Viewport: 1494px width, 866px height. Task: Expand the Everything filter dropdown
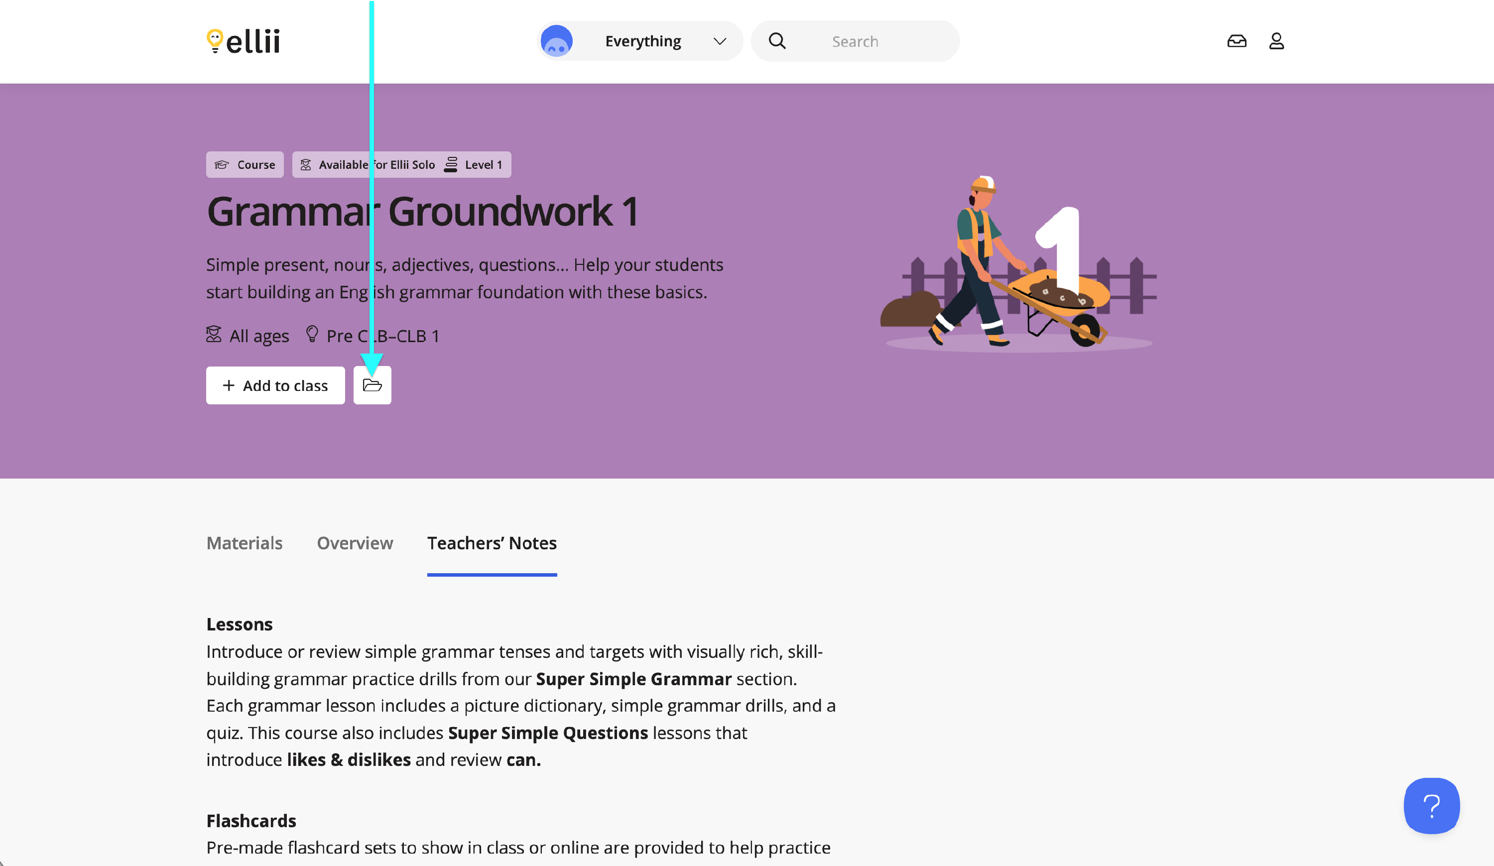643,41
